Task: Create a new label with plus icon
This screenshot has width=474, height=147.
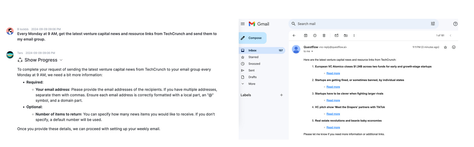Action: point(282,95)
